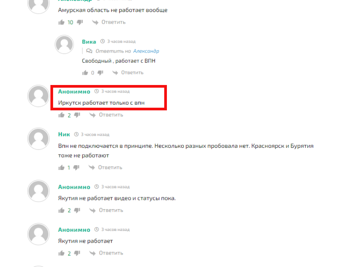Click Вика's profile avatar

(64, 44)
